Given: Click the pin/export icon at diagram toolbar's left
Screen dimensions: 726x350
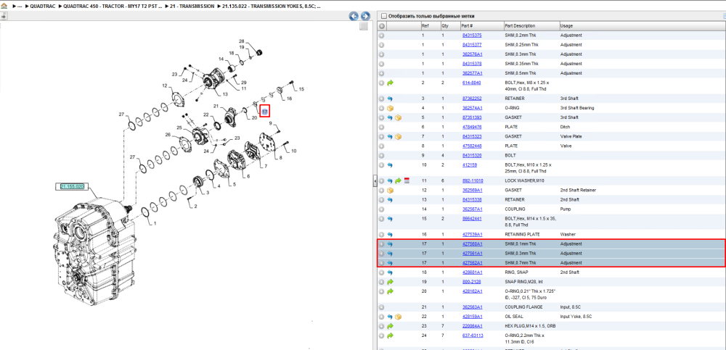Looking at the screenshot, I should pyautogui.click(x=4, y=16).
